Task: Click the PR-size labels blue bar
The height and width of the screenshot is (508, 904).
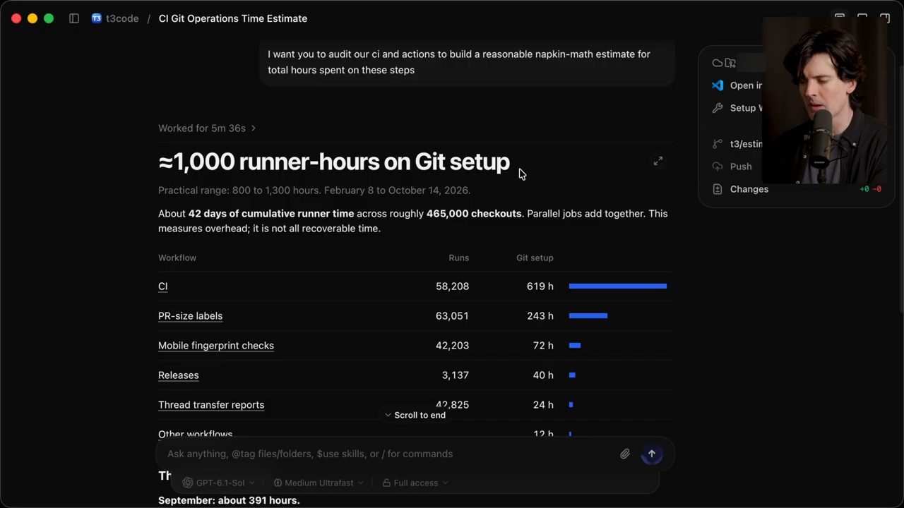Action: pos(588,316)
